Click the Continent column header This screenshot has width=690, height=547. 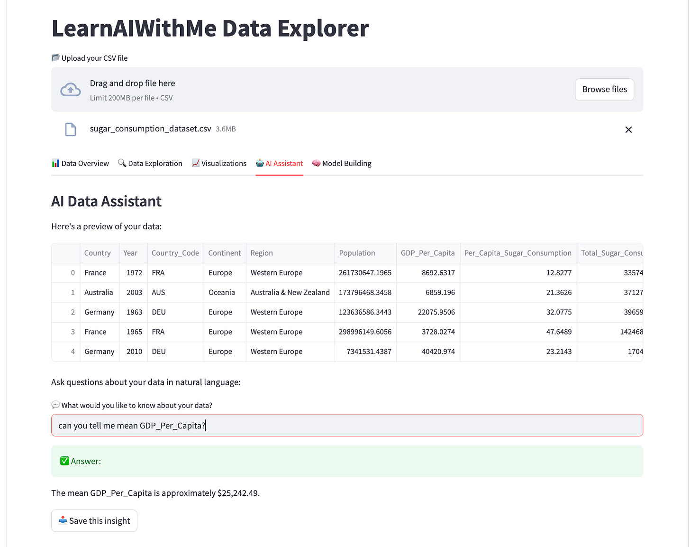pos(225,253)
